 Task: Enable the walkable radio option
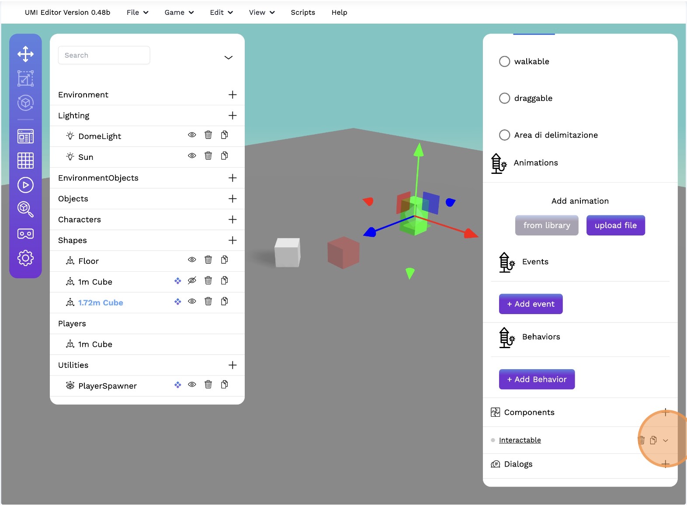tap(504, 62)
